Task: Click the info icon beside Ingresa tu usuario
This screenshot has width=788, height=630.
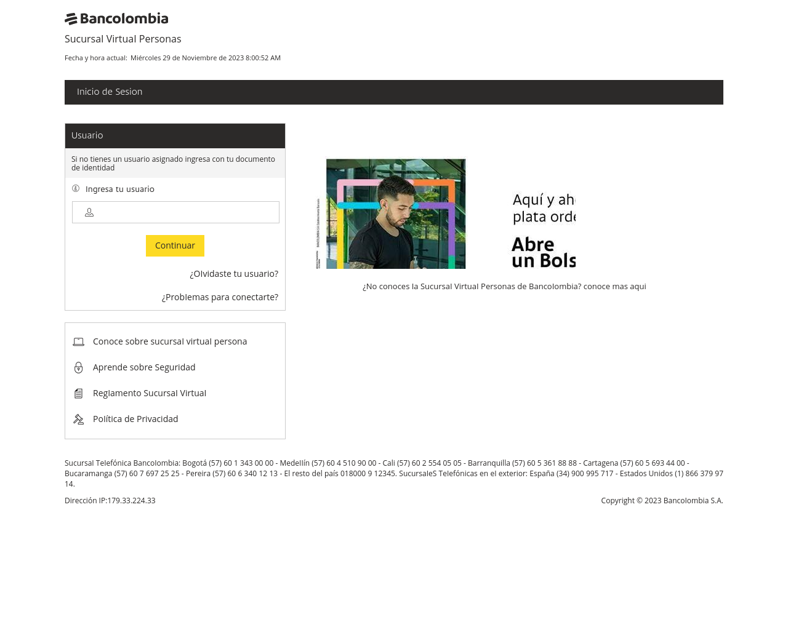Action: tap(76, 188)
